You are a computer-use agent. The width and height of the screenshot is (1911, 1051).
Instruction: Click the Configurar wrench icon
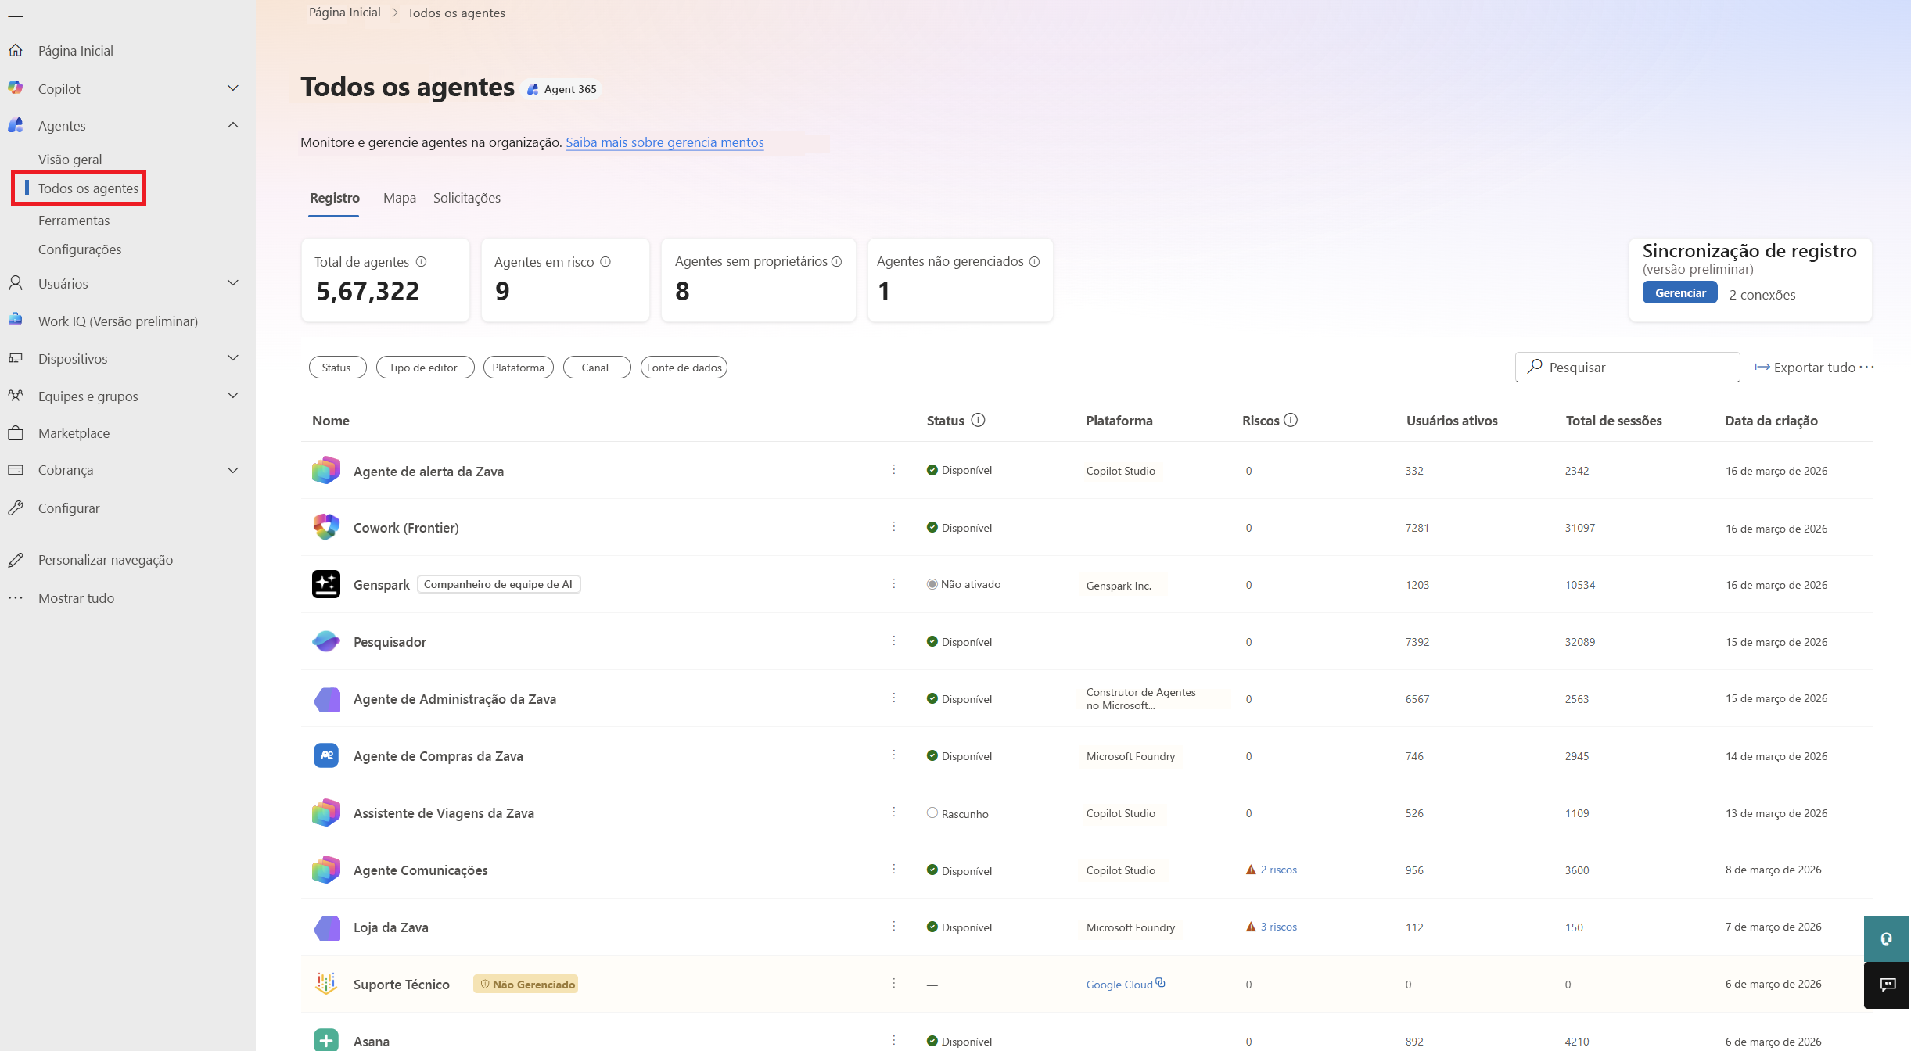(x=16, y=508)
